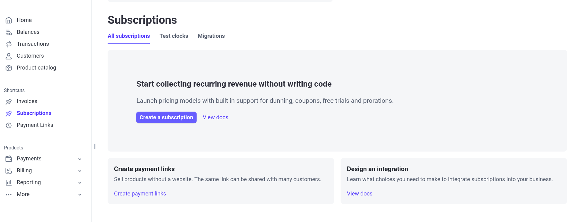Viewport: 572px width, 222px height.
Task: Click the sidebar resize handle
Action: (95, 146)
